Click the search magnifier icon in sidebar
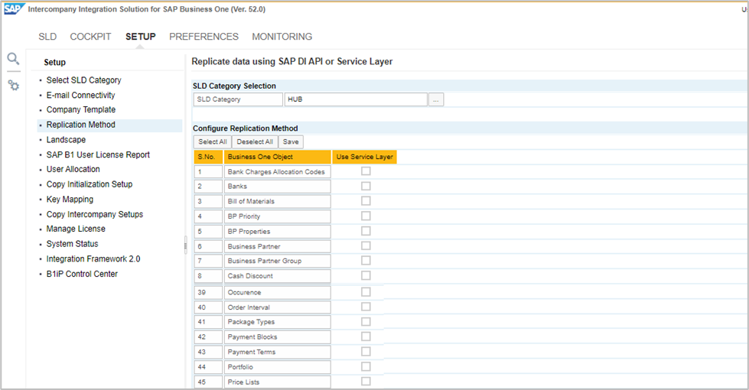This screenshot has width=749, height=390. pyautogui.click(x=13, y=59)
